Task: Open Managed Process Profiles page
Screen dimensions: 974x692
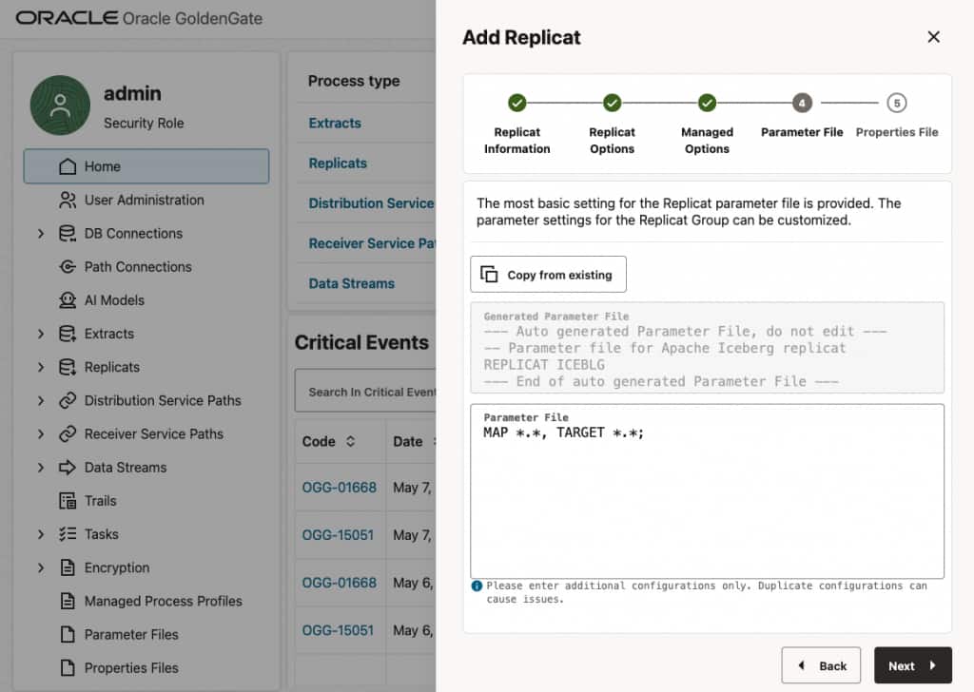Action: click(163, 601)
